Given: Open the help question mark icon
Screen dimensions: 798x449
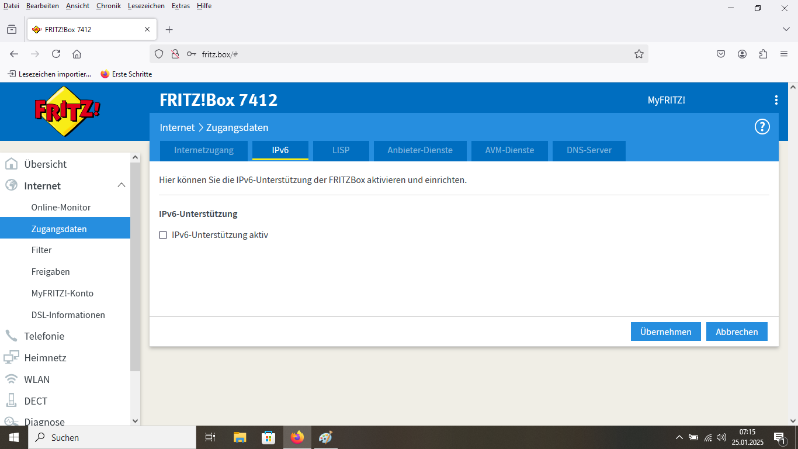Looking at the screenshot, I should [x=762, y=127].
